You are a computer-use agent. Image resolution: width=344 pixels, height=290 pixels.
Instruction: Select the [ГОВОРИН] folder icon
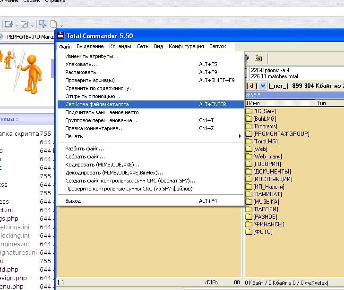(x=249, y=164)
